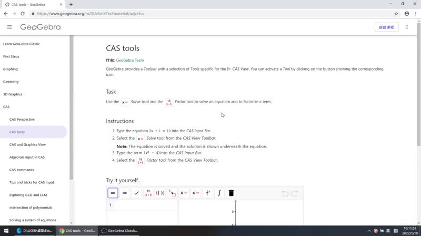The width and height of the screenshot is (421, 236).
Task: Click the 'Task' heading
Action: [x=111, y=92]
